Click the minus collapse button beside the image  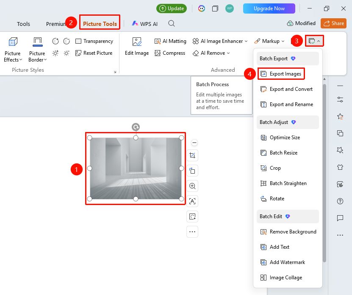click(194, 143)
